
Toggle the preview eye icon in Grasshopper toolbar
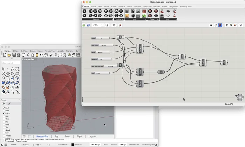114,25
